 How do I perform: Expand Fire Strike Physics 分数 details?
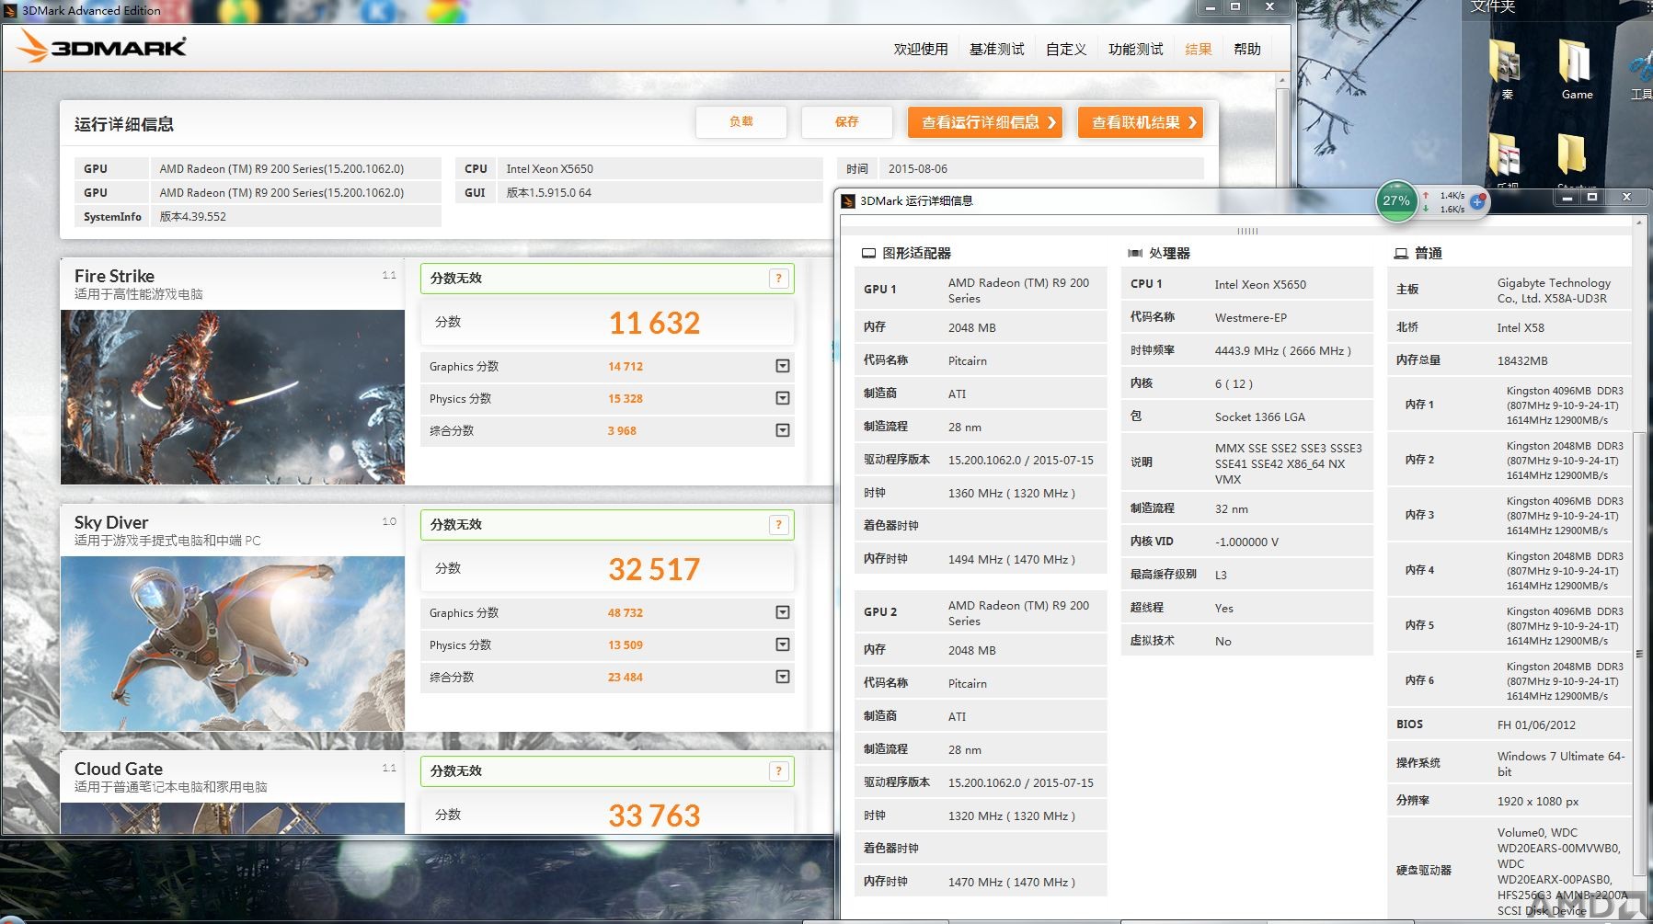(x=783, y=398)
